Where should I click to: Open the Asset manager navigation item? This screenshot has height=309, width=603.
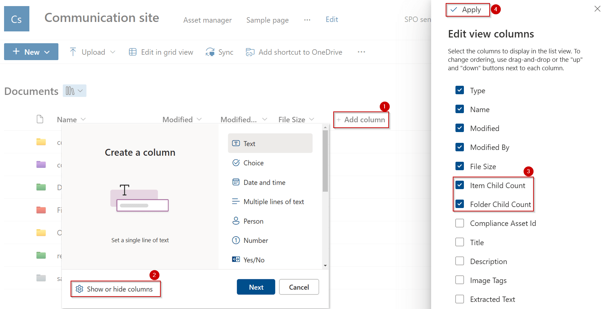[207, 20]
